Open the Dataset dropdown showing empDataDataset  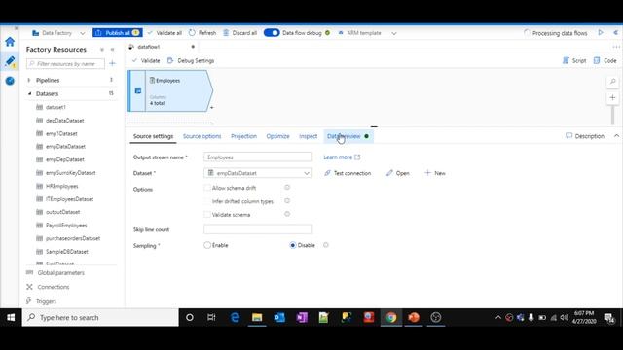(258, 173)
